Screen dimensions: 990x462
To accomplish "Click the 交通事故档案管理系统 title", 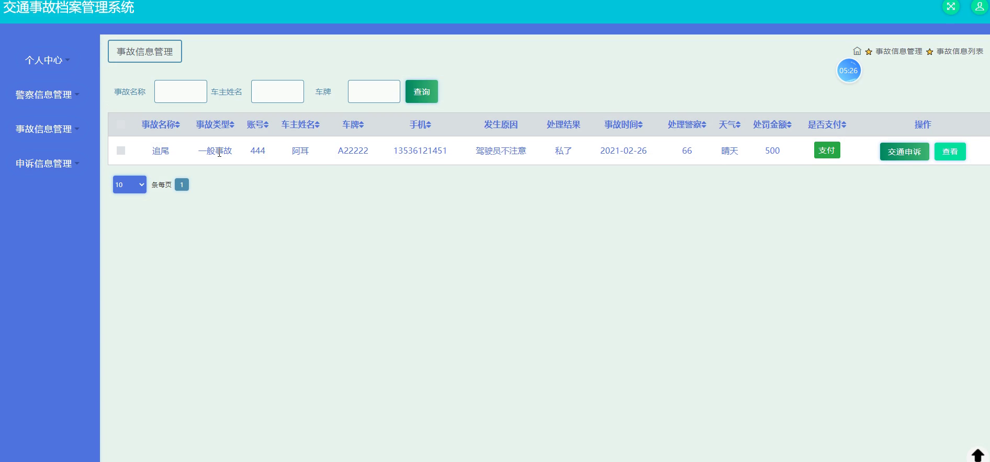I will tap(69, 7).
